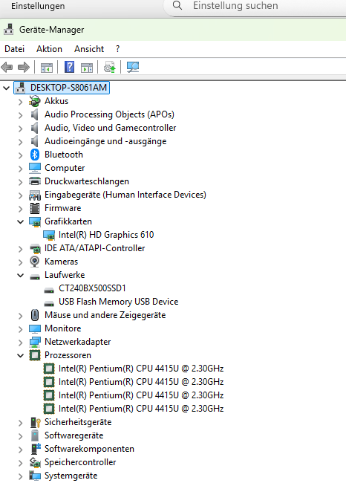Scan for hardware changes toolbar icon
This screenshot has width=346, height=483.
tap(133, 67)
